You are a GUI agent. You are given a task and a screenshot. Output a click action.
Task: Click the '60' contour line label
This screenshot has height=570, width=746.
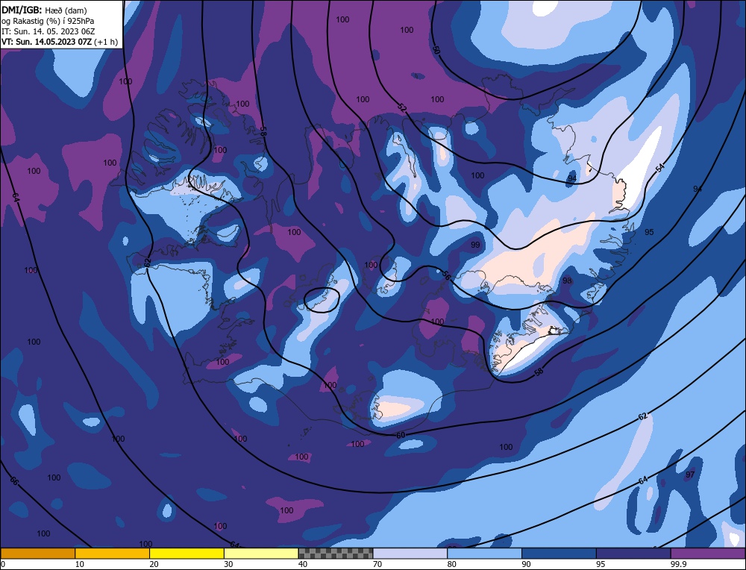tap(401, 436)
